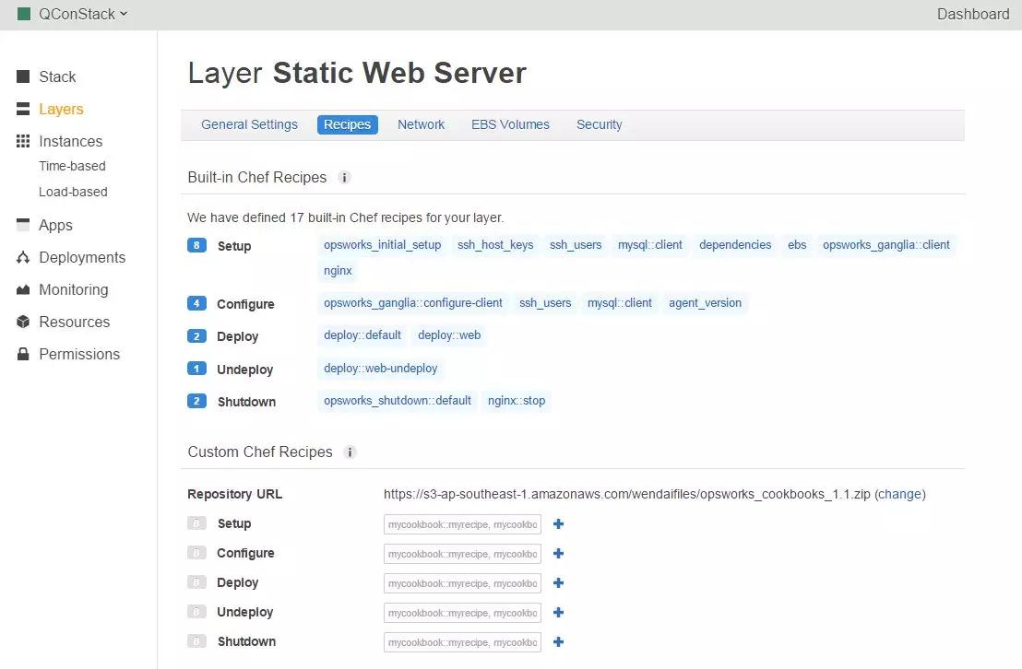Image resolution: width=1022 pixels, height=669 pixels.
Task: Open the QConStack stack dropdown
Action: [x=82, y=15]
